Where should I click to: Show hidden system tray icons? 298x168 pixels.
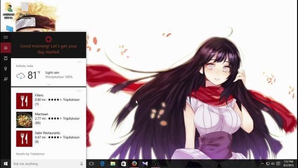tap(263, 164)
